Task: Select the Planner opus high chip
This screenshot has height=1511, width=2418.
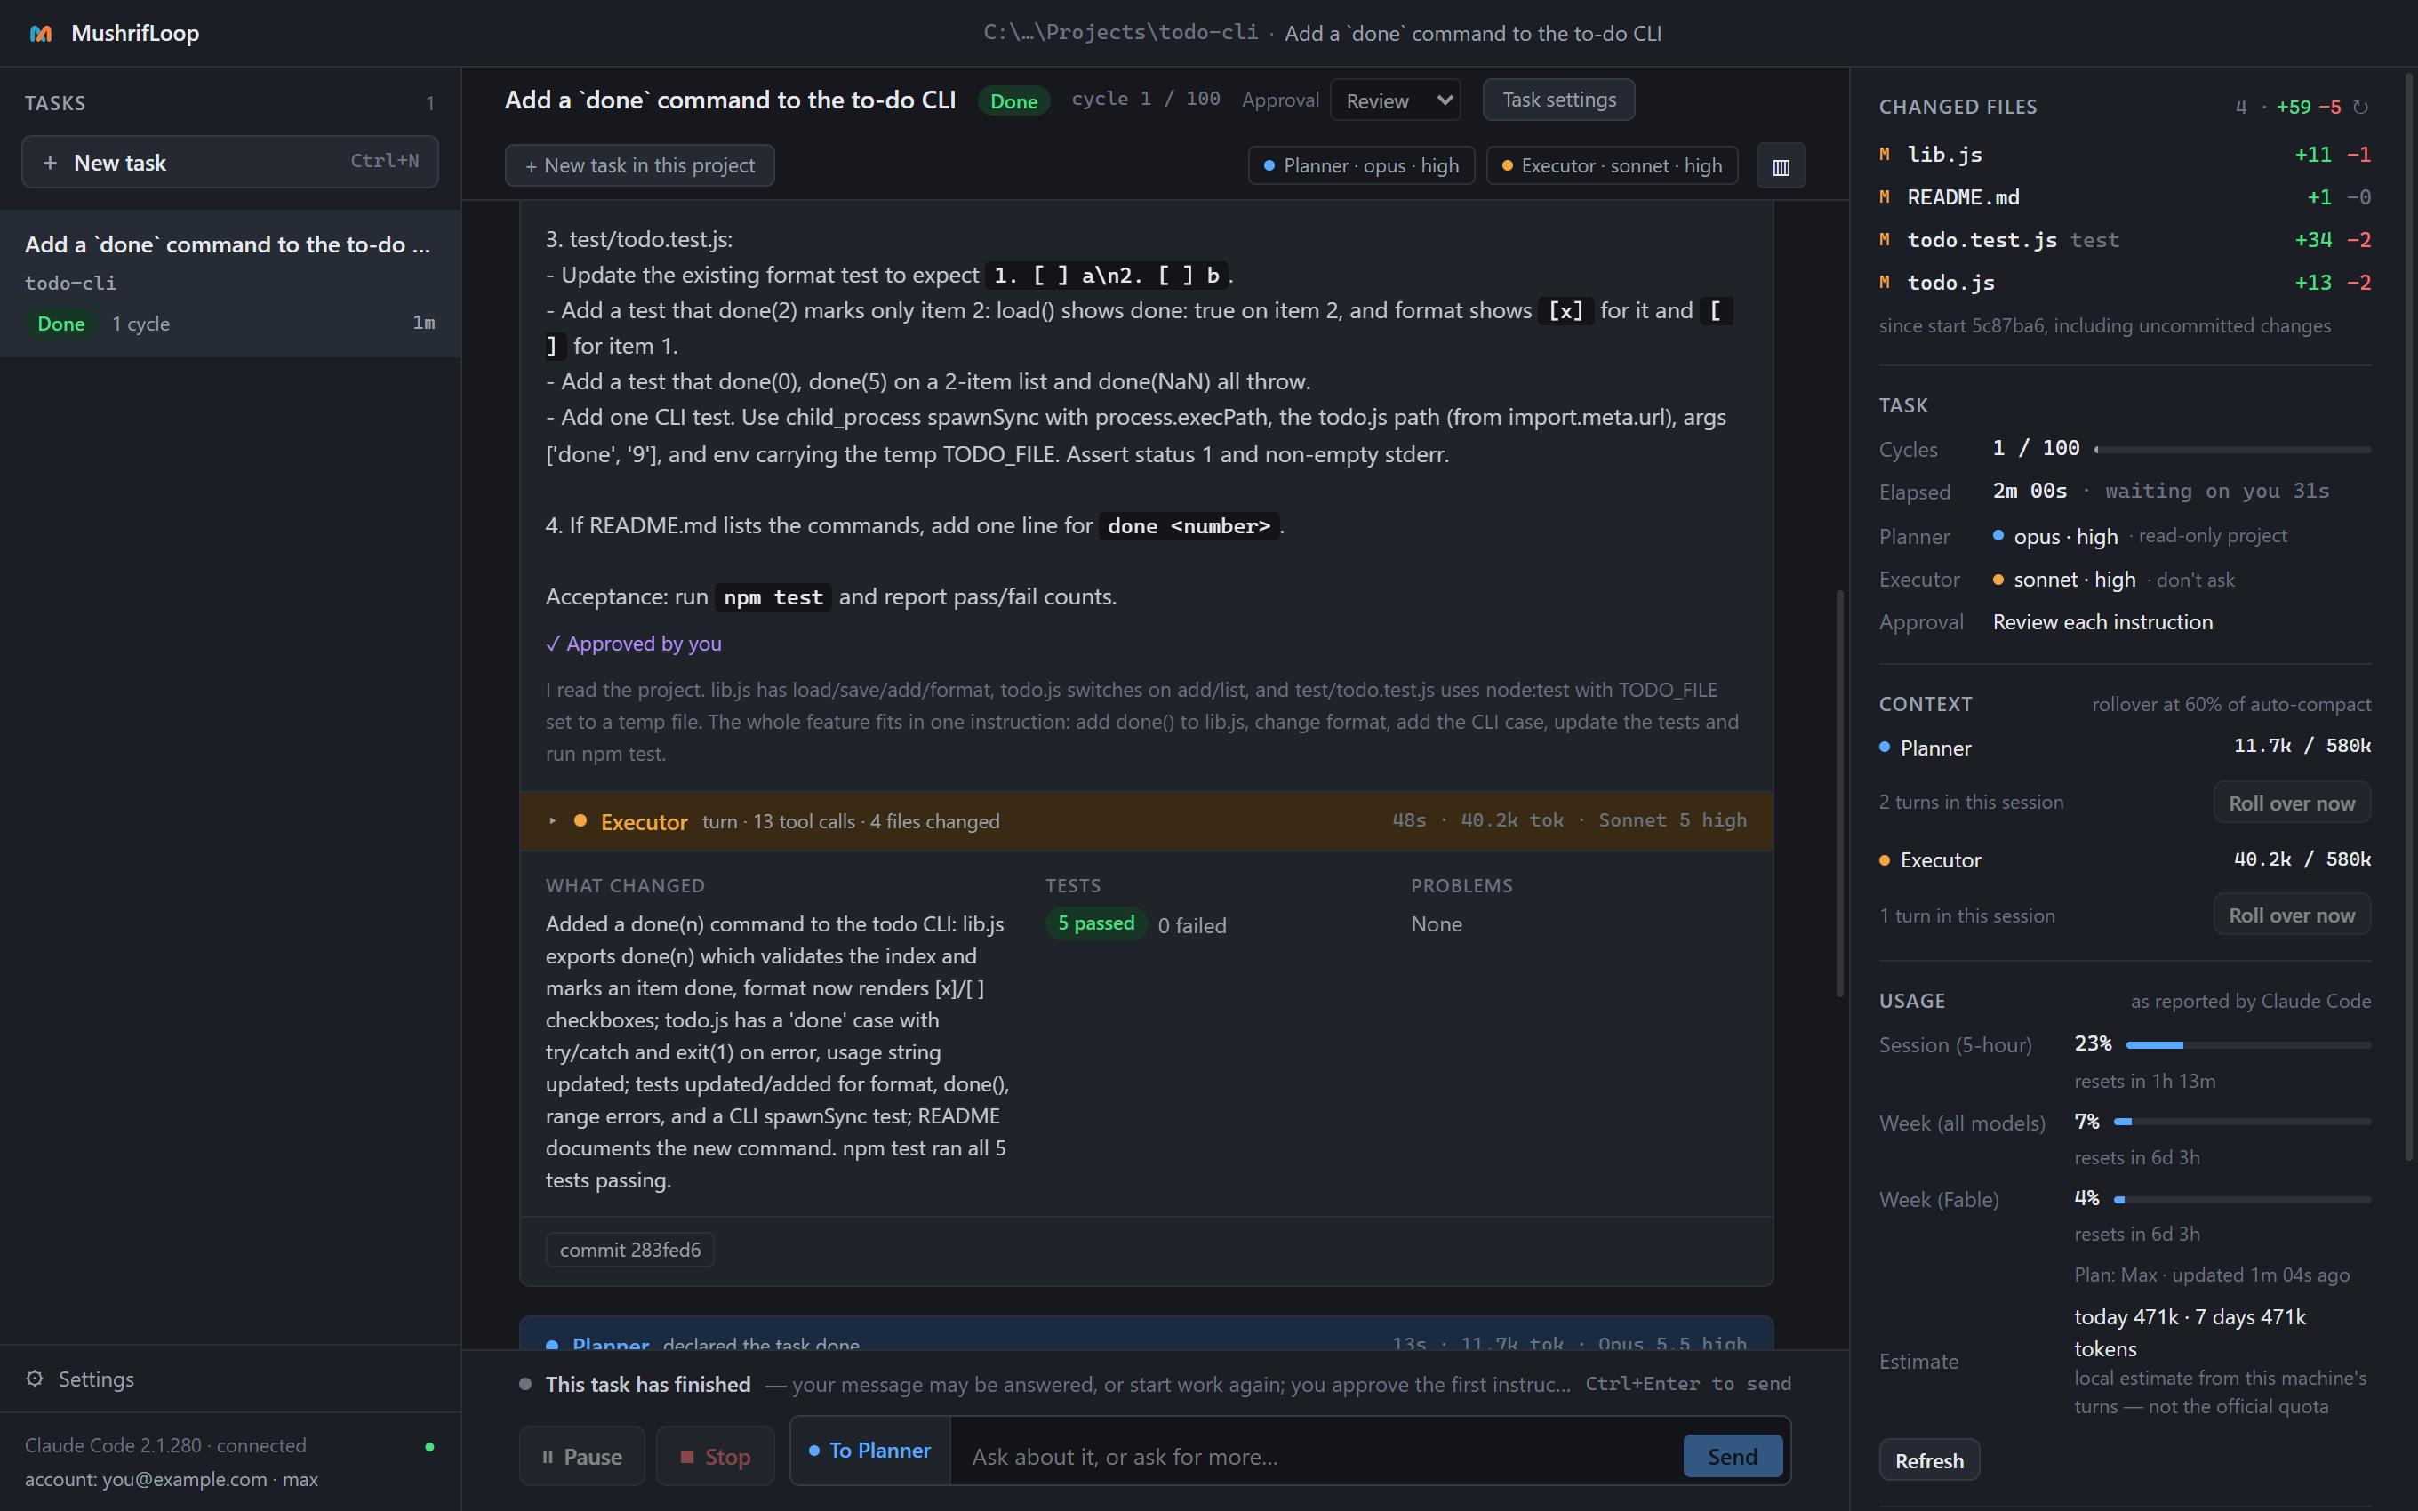Action: coord(1361,166)
